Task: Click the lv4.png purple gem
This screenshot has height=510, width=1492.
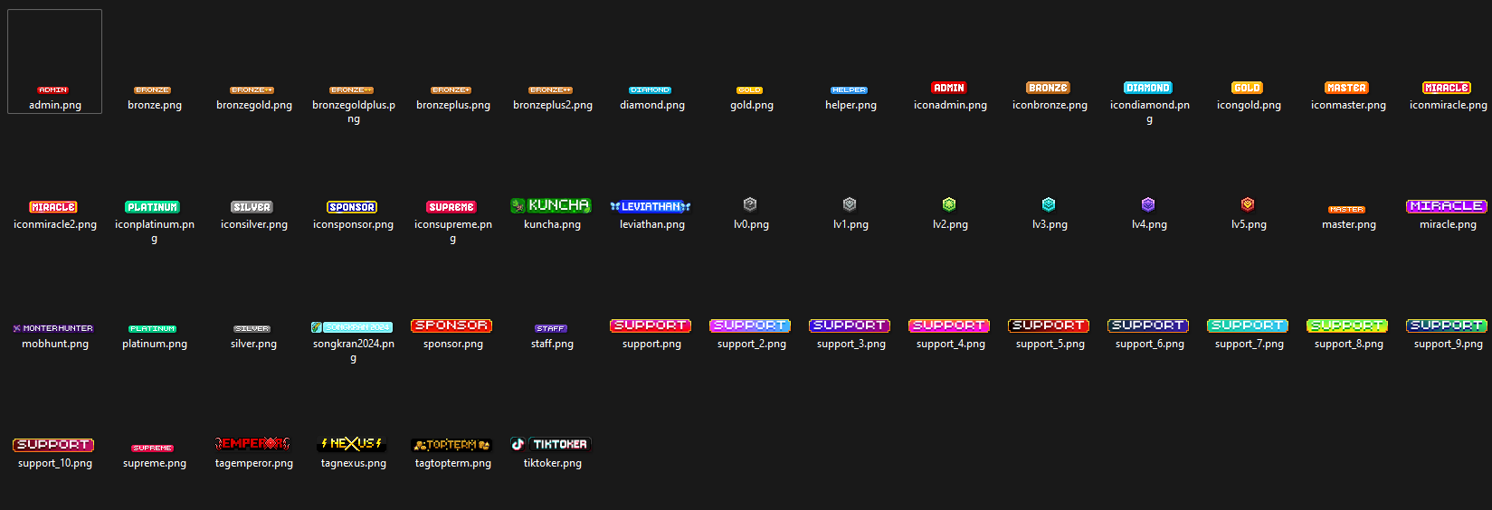Action: (1148, 204)
